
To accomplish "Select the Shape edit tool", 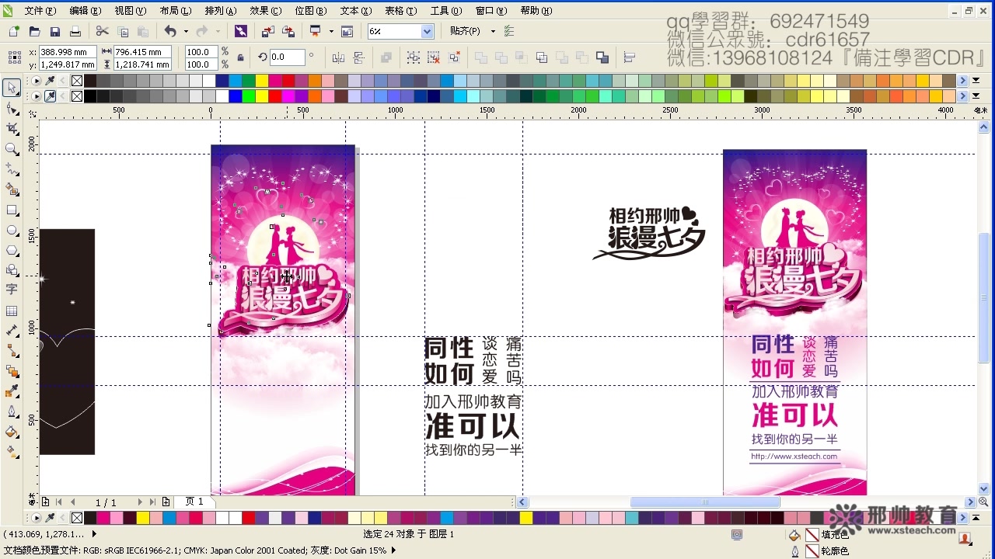I will coord(12,109).
